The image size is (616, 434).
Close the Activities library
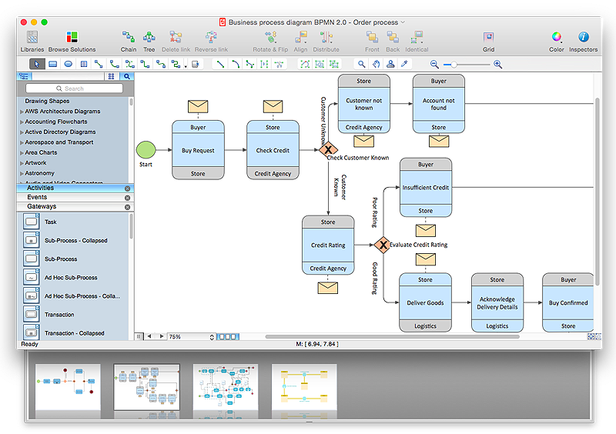pos(127,189)
